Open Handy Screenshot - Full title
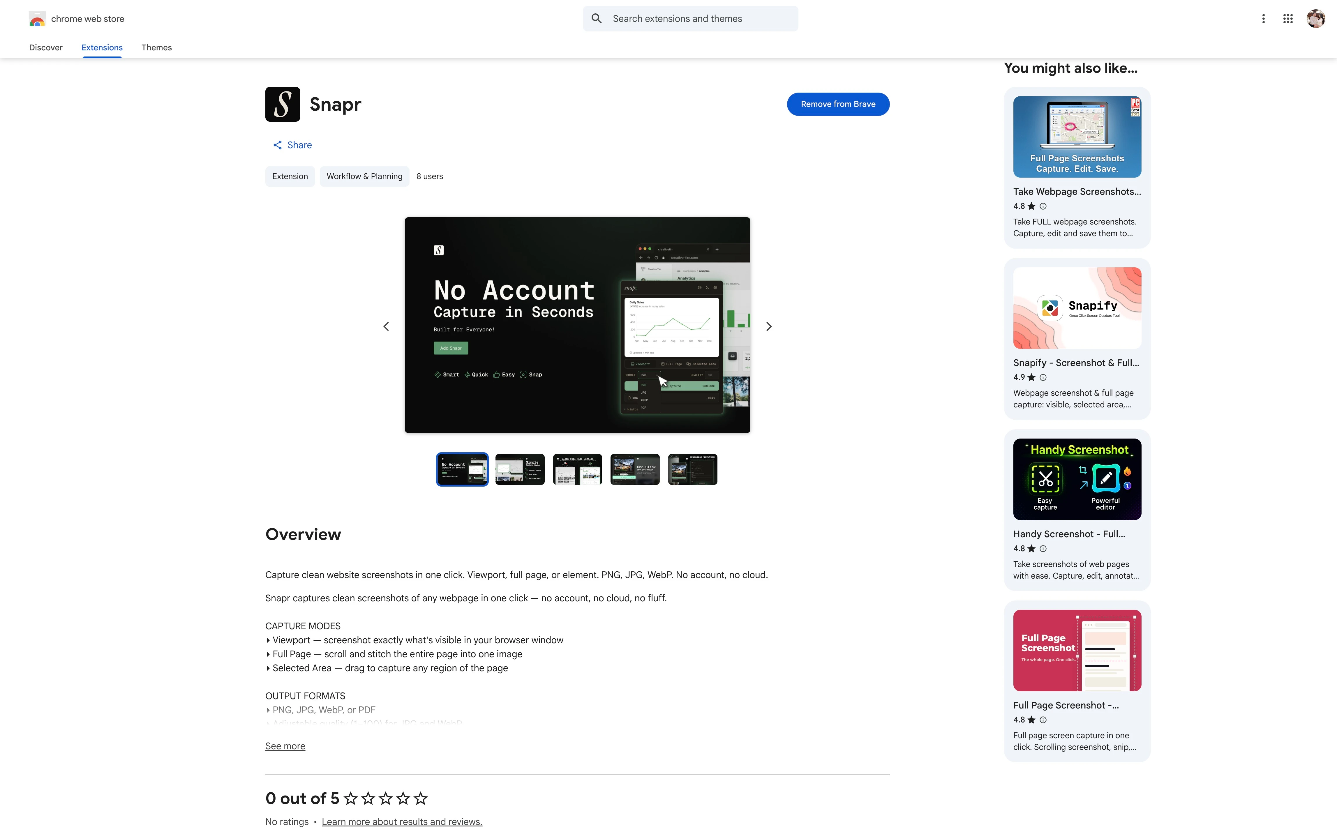The height and width of the screenshot is (834, 1337). [1069, 534]
